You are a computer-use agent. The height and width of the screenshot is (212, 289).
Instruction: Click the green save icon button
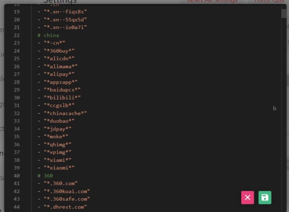coord(265,198)
